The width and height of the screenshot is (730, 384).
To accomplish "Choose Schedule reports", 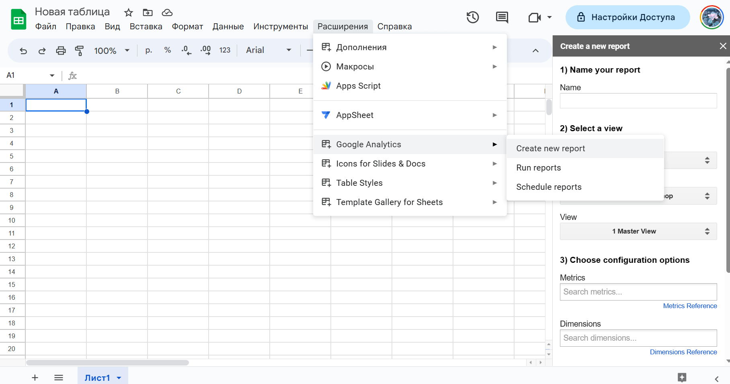I will click(585, 187).
